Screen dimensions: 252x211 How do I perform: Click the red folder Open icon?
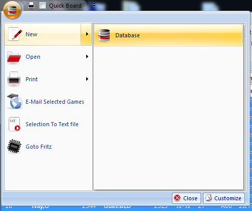14,57
